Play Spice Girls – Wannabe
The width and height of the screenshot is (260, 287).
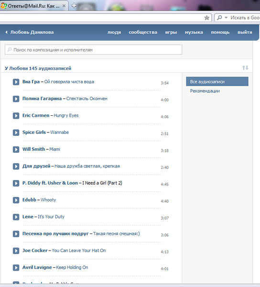[16, 132]
